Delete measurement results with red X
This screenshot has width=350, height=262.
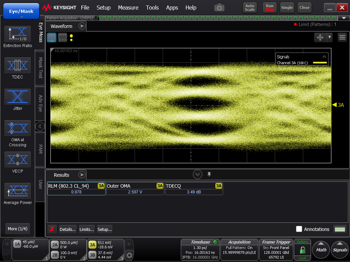coord(52,229)
